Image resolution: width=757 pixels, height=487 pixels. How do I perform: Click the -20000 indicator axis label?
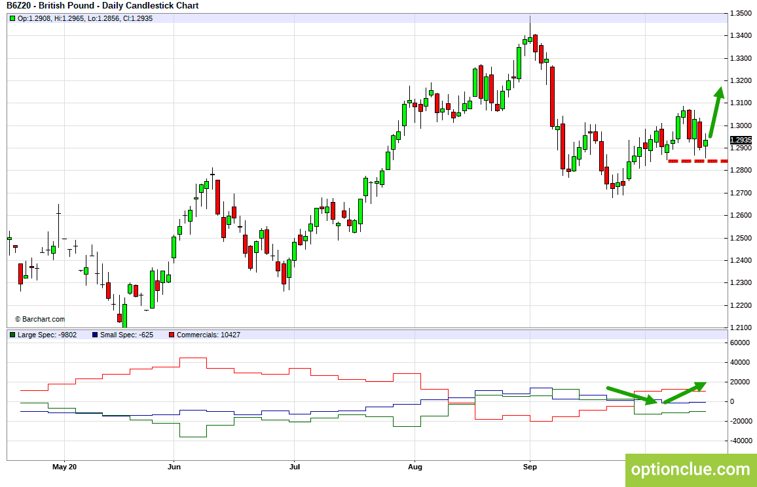point(741,421)
